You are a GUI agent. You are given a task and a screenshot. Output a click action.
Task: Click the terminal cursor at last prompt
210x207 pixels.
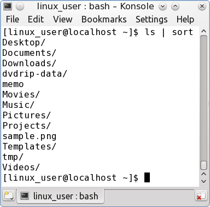(147, 177)
